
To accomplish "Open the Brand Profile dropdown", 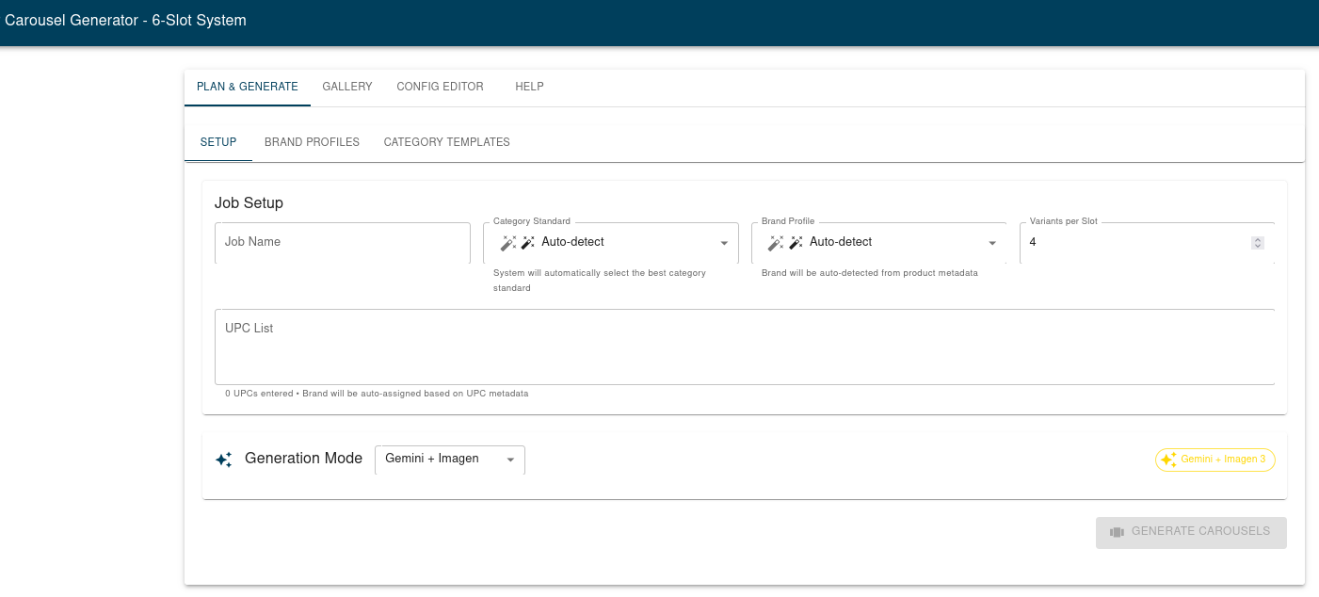I will (x=992, y=242).
